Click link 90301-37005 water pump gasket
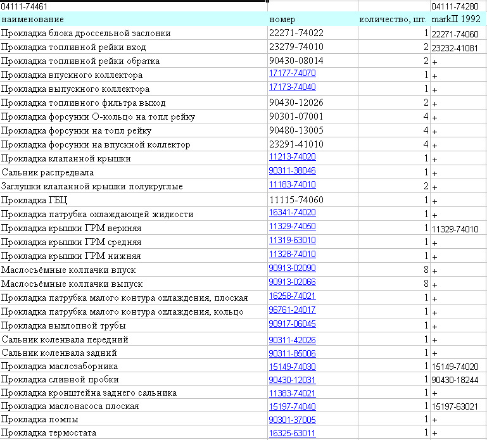Image resolution: width=487 pixels, height=440 pixels. (292, 420)
